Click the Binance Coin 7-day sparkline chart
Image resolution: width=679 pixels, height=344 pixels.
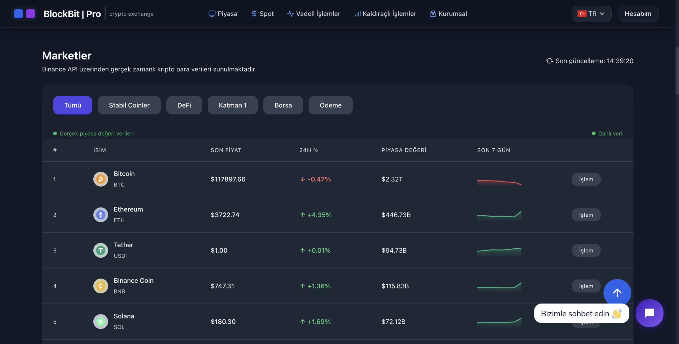tap(499, 287)
